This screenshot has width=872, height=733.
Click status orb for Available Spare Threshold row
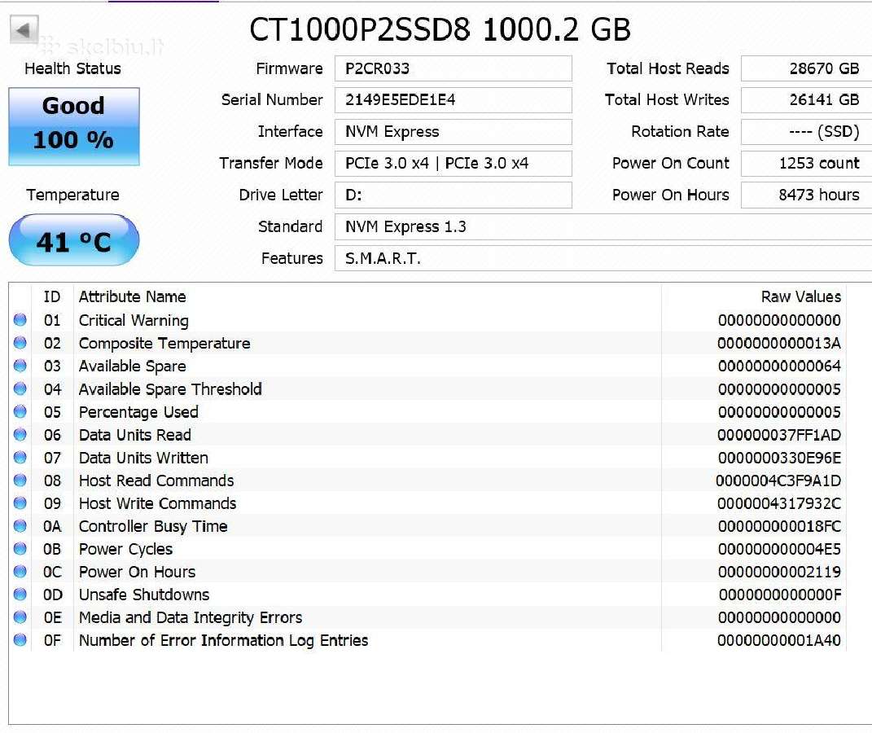[x=20, y=388]
